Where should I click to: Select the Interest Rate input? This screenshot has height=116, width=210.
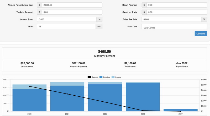[67, 19]
